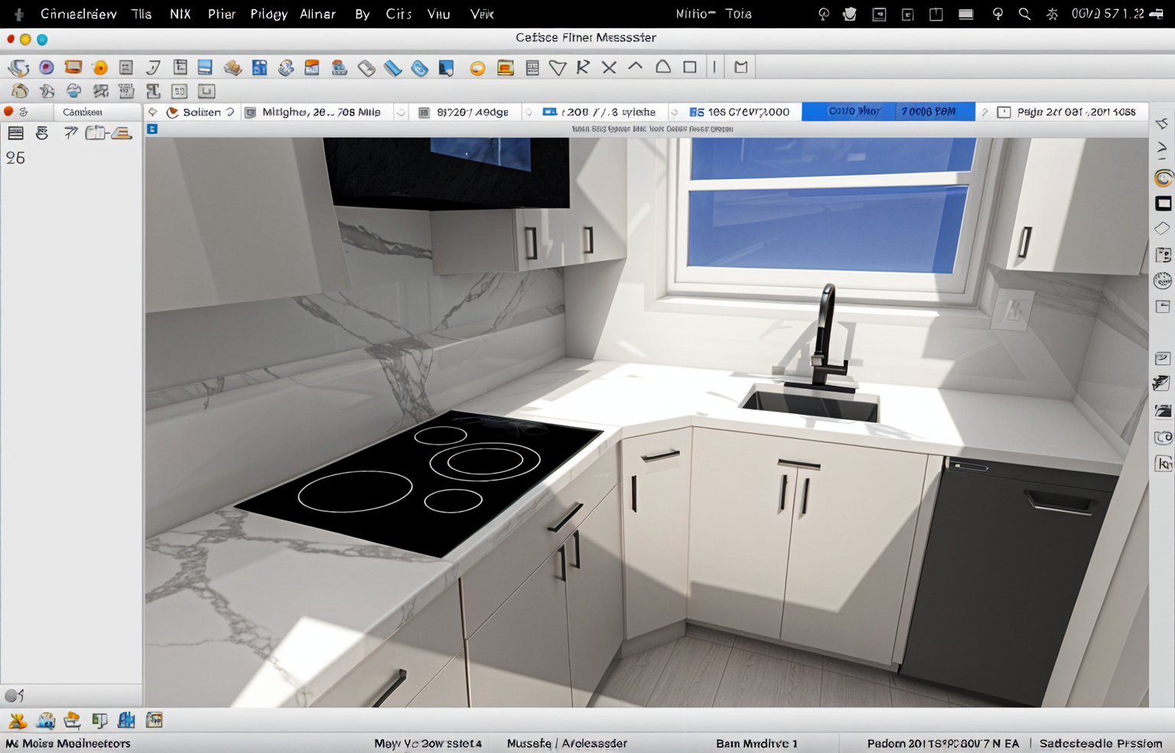The height and width of the screenshot is (753, 1175).
Task: Open the Pildgy menu
Action: 269,14
